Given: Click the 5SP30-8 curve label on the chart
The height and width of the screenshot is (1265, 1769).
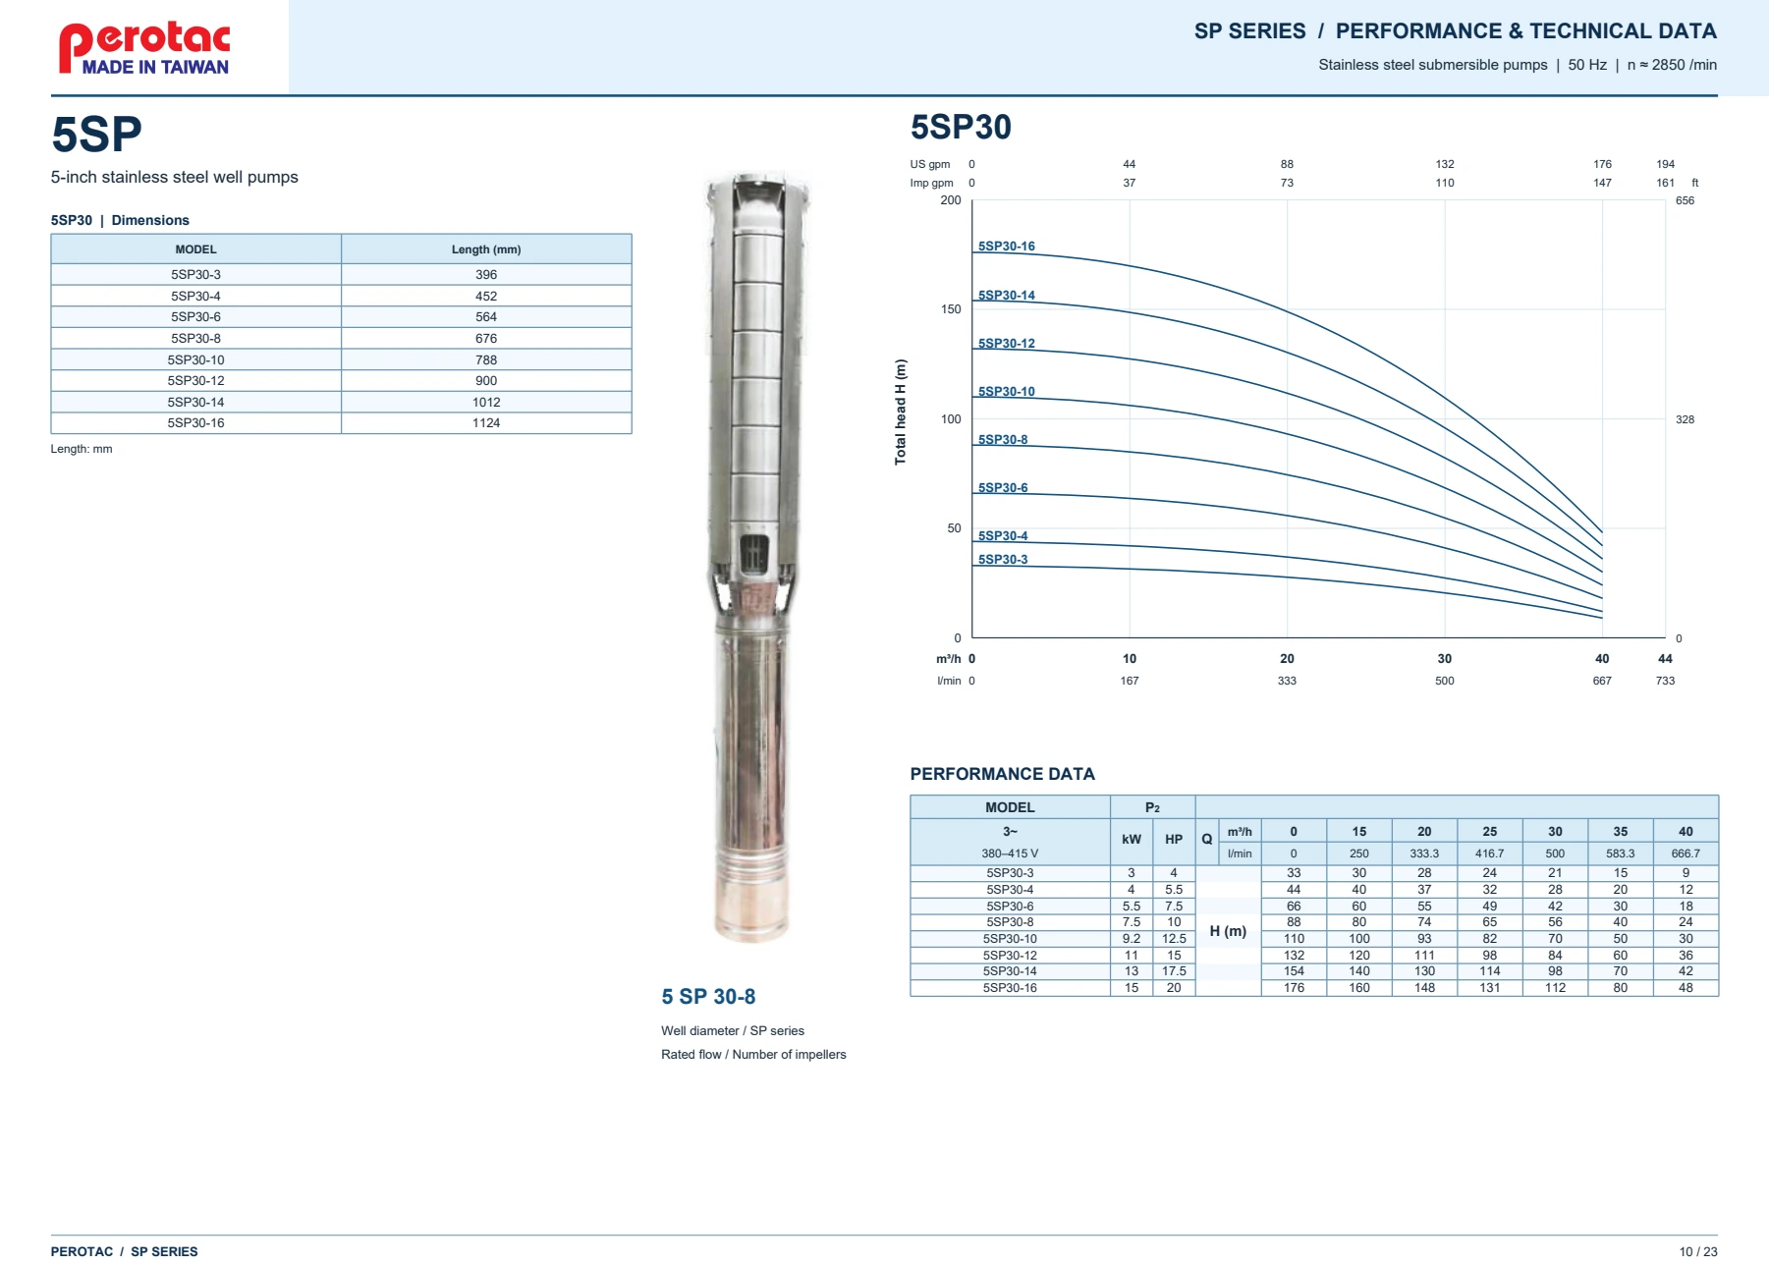Looking at the screenshot, I should 1003,440.
